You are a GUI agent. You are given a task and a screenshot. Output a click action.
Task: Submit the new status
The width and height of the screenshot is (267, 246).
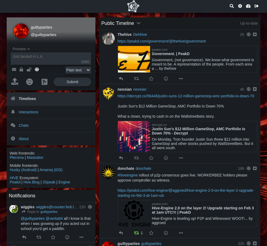(72, 82)
